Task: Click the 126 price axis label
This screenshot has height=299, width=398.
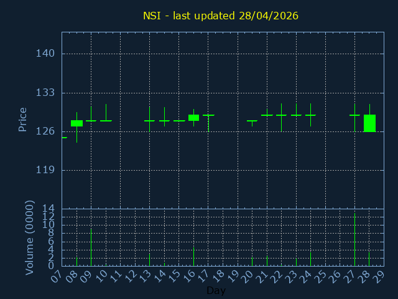Action: [45, 131]
